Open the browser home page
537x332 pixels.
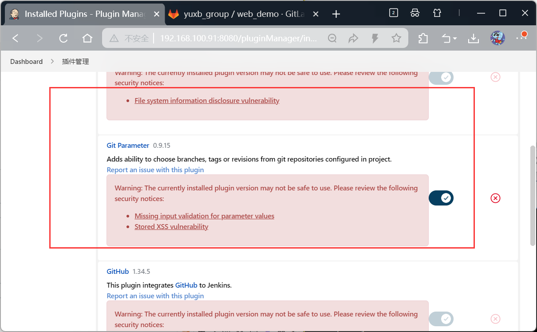tap(87, 39)
